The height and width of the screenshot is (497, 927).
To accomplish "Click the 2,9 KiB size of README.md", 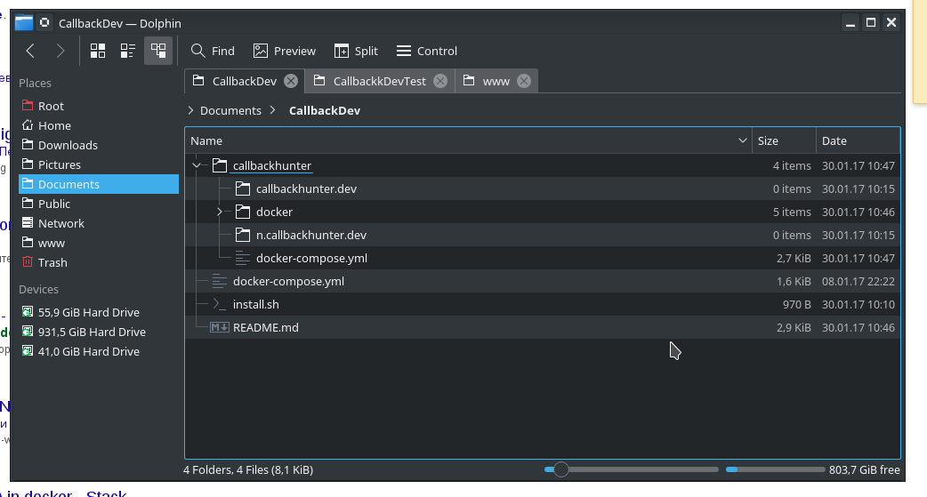I will coord(794,327).
